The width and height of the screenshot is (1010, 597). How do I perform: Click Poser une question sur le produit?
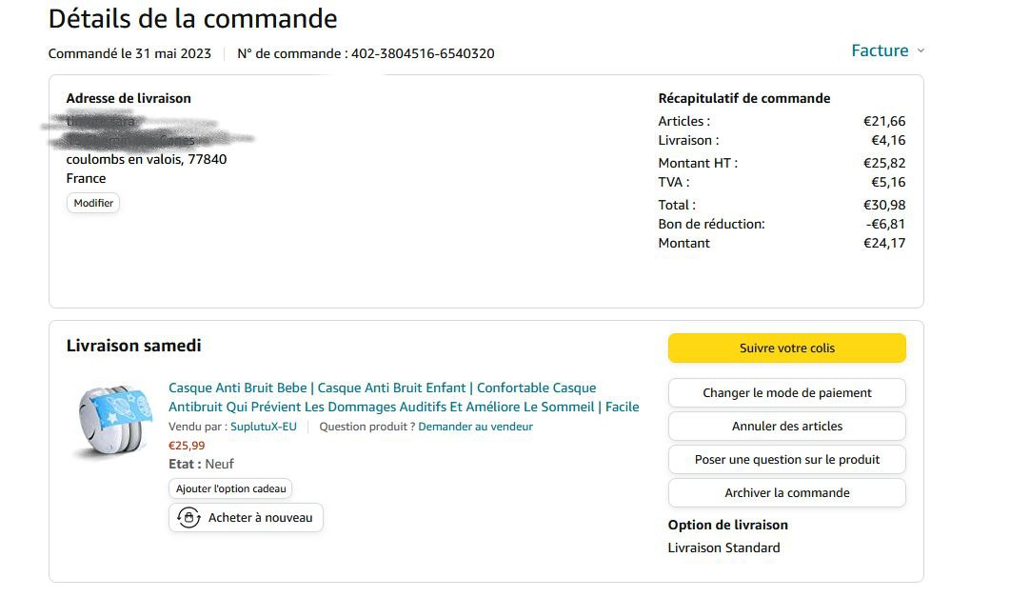click(x=786, y=459)
